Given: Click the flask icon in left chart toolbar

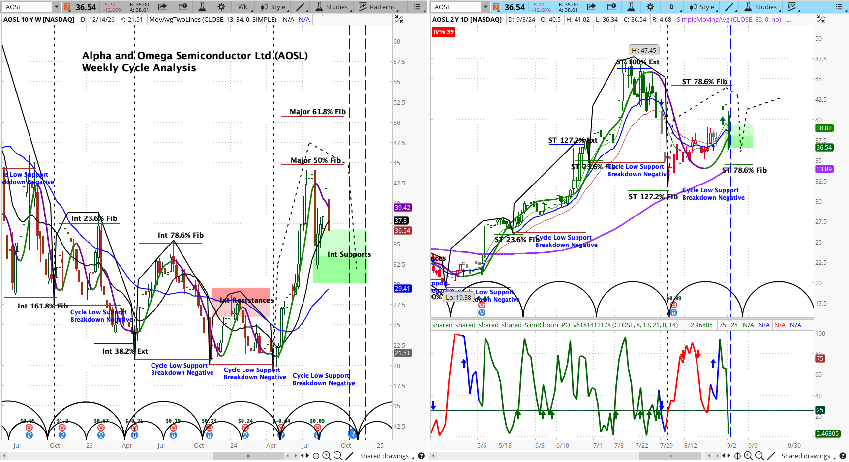Looking at the screenshot, I should click(202, 7).
